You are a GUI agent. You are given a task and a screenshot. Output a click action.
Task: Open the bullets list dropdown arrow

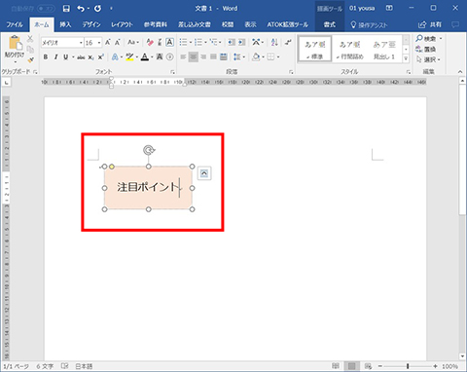(191, 42)
